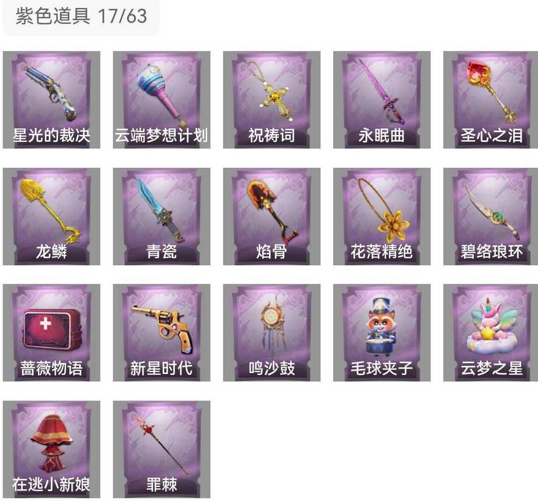This screenshot has height=501, width=538.
Task: Select the 碧络琅环 curved dagger
Action: pos(491,216)
